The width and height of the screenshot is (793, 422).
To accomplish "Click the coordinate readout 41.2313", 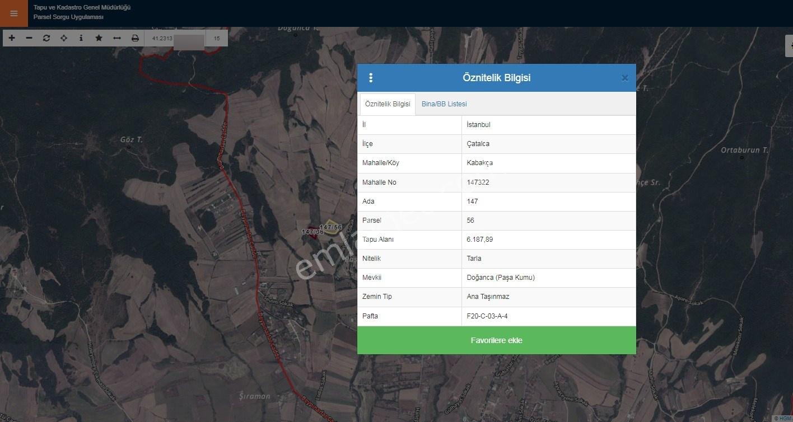I will [x=162, y=39].
